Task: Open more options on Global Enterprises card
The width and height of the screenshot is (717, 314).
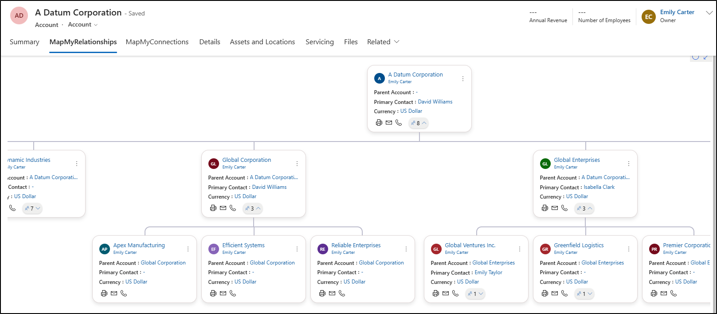Action: (629, 164)
